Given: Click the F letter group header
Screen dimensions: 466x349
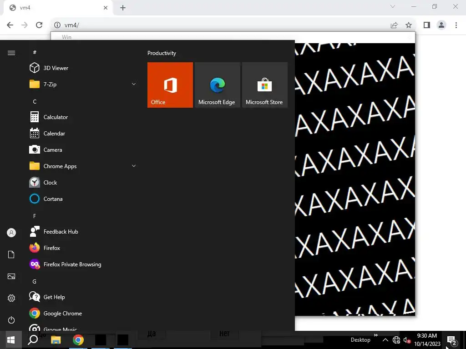Looking at the screenshot, I should pyautogui.click(x=35, y=216).
